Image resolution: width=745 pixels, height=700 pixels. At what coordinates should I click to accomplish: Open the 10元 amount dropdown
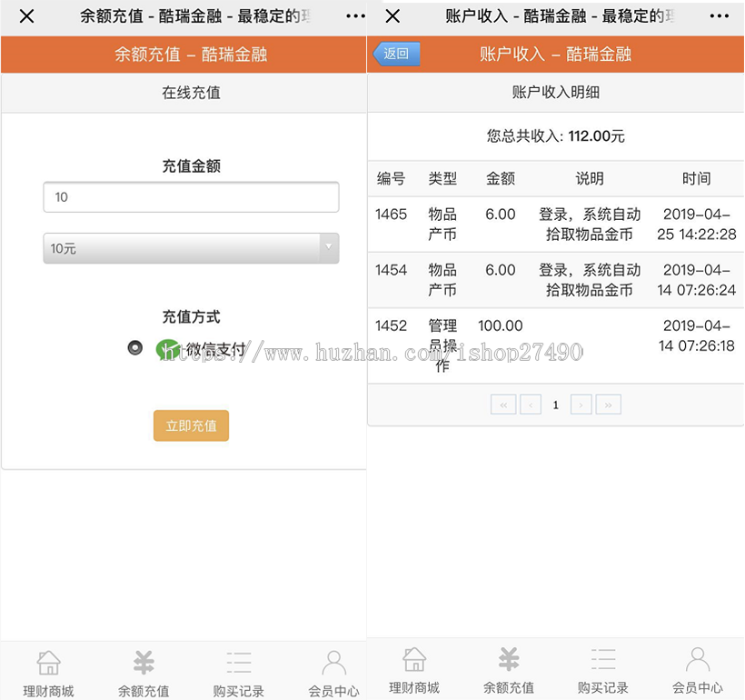pos(191,248)
